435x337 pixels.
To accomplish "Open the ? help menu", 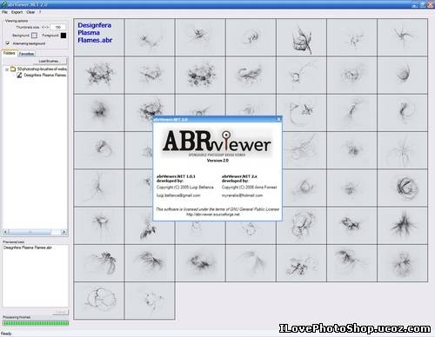I will tap(40, 12).
